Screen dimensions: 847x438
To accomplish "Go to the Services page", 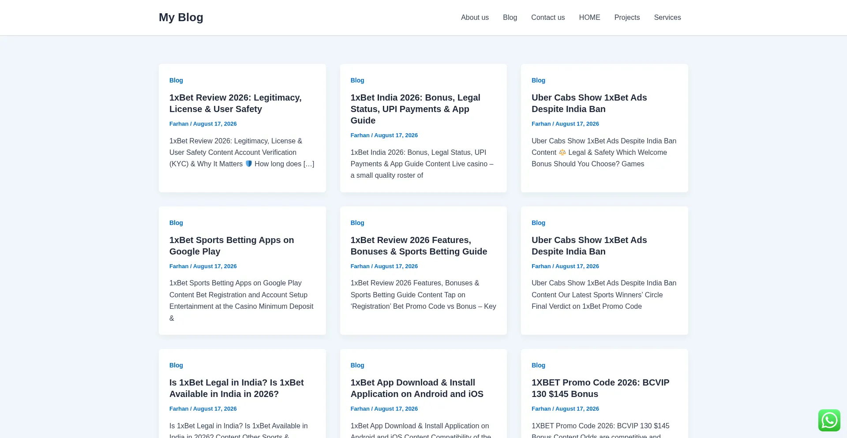I will pyautogui.click(x=667, y=18).
